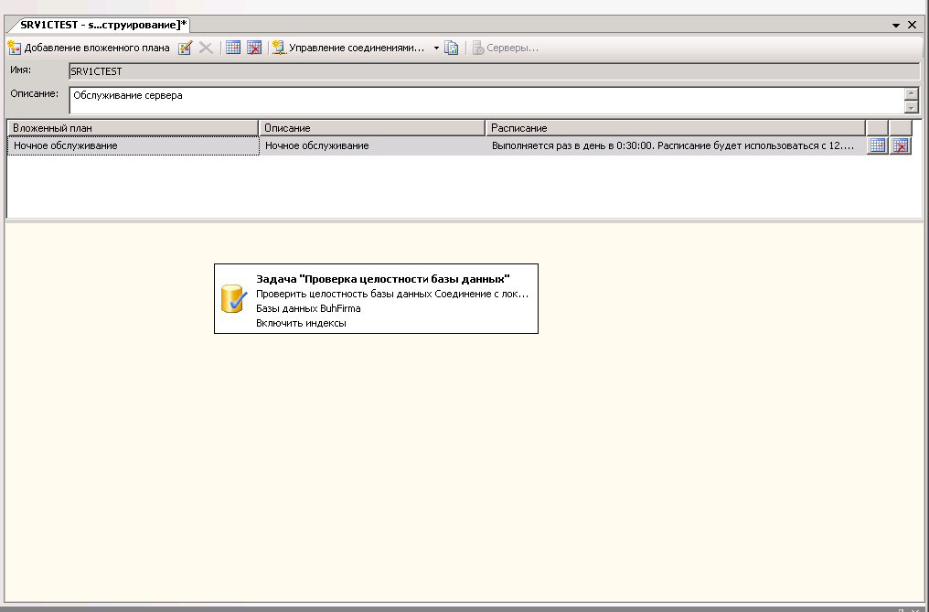Click the Добавление вложенного плана toolbar button
This screenshot has width=929, height=612.
pyautogui.click(x=89, y=48)
